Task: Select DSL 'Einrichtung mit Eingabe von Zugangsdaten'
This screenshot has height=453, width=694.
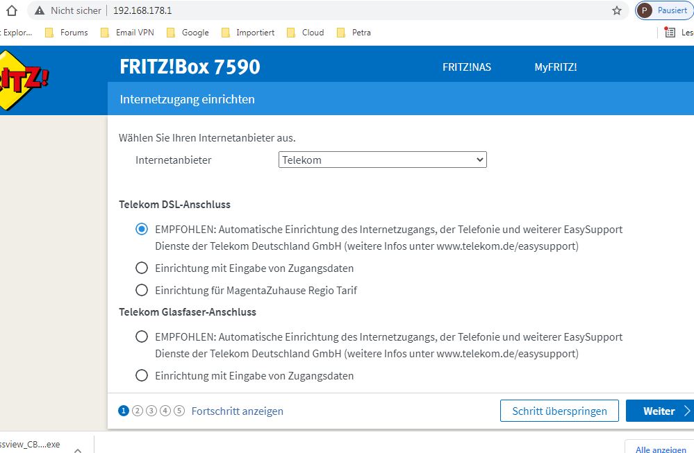Action: pyautogui.click(x=142, y=268)
